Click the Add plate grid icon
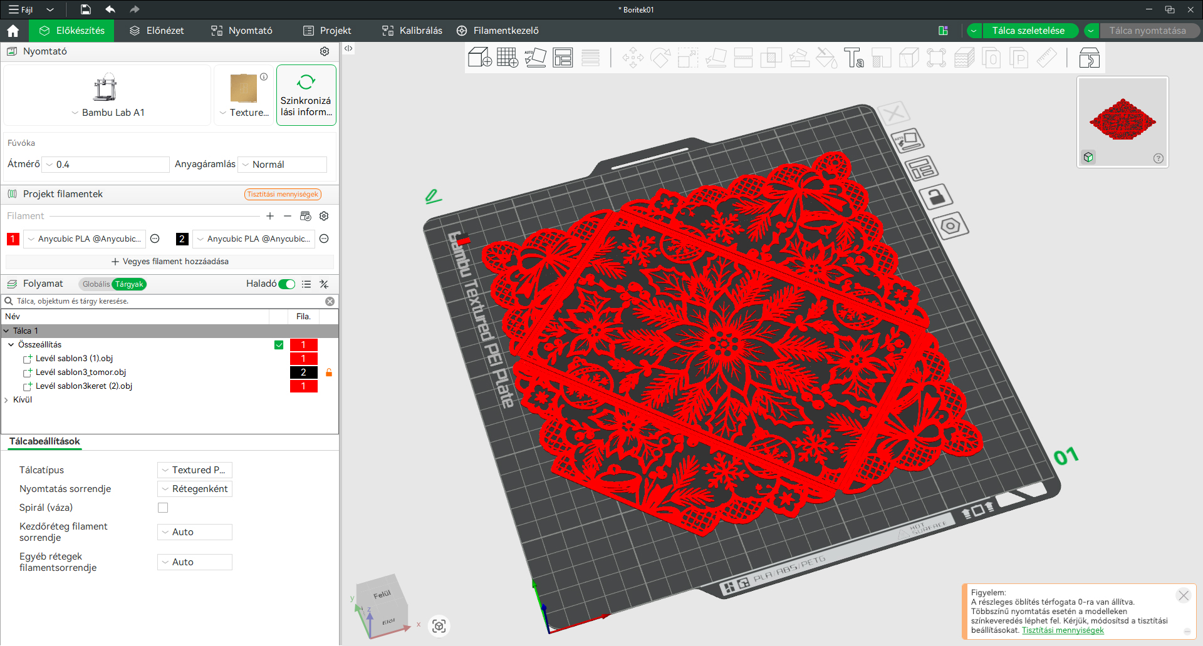 pyautogui.click(x=508, y=58)
